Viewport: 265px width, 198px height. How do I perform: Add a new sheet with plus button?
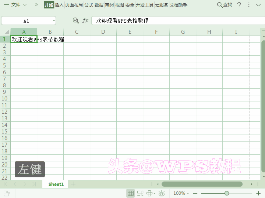point(73,184)
